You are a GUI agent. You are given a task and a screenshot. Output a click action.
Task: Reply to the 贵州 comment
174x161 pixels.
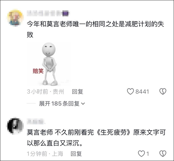(x=77, y=92)
